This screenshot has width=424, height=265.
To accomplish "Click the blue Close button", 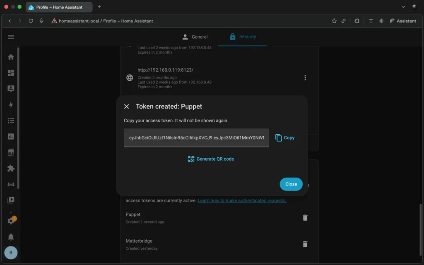I will pos(291,184).
